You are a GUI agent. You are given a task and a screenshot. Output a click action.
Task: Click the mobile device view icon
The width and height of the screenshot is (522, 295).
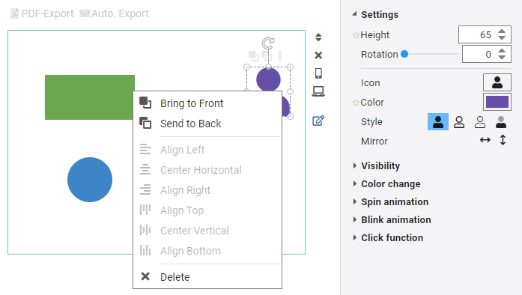pyautogui.click(x=318, y=73)
